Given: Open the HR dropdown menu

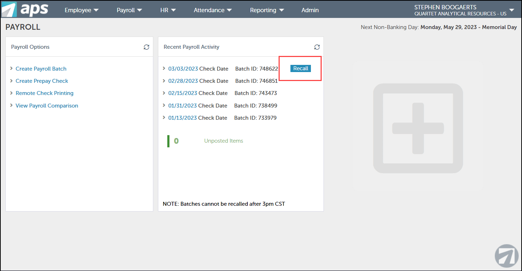Looking at the screenshot, I should 168,10.
